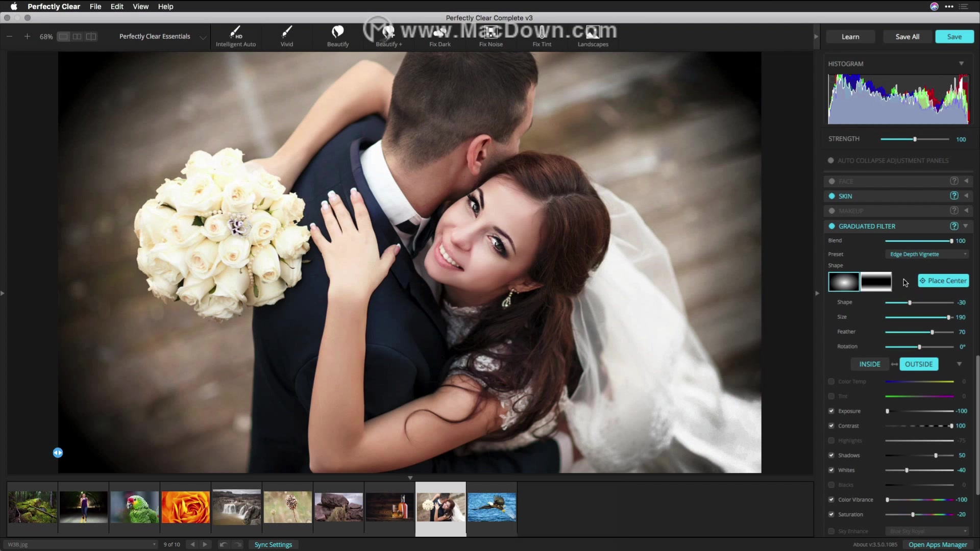Collapse the Histogram panel
This screenshot has width=980, height=551.
961,64
